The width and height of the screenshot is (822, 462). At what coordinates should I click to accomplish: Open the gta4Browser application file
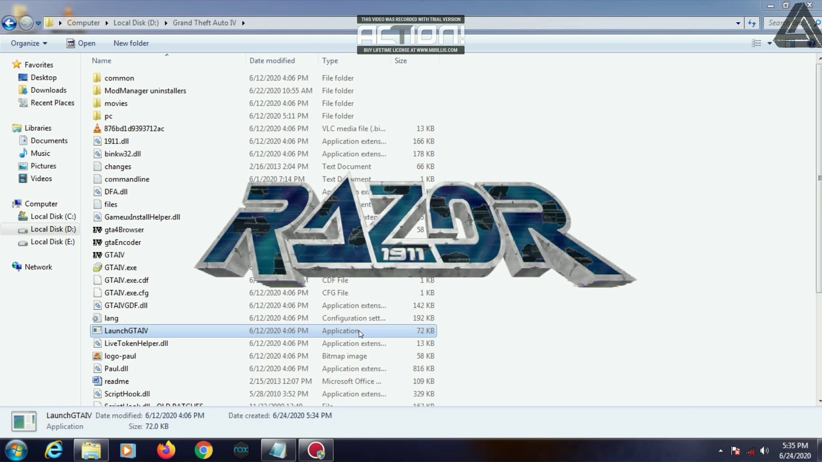[x=124, y=230]
